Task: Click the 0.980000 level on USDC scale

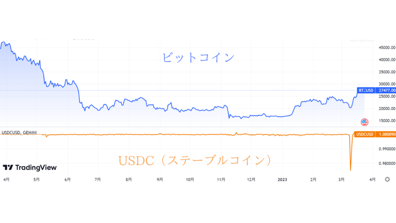Action: 386,163
